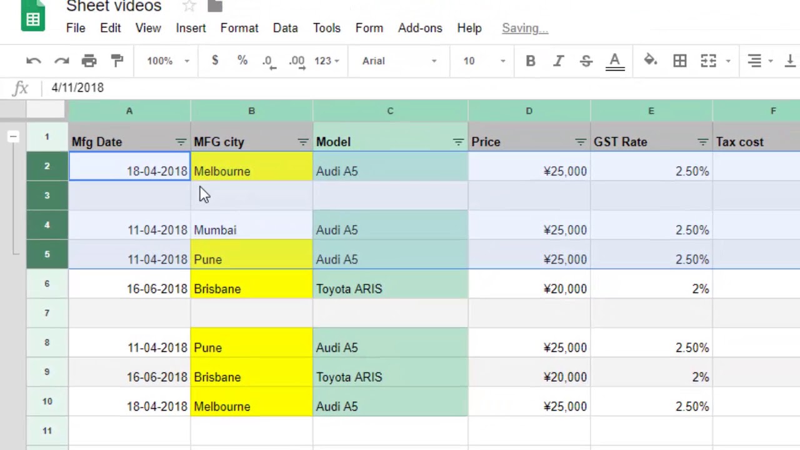Open the Arial font dropdown
Image resolution: width=800 pixels, height=450 pixels.
point(399,61)
